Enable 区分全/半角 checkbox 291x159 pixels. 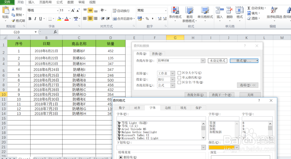pos(179,82)
